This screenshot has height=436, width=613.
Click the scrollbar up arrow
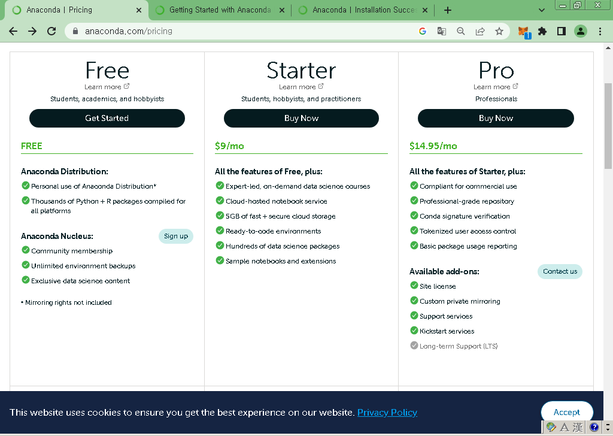point(608,48)
